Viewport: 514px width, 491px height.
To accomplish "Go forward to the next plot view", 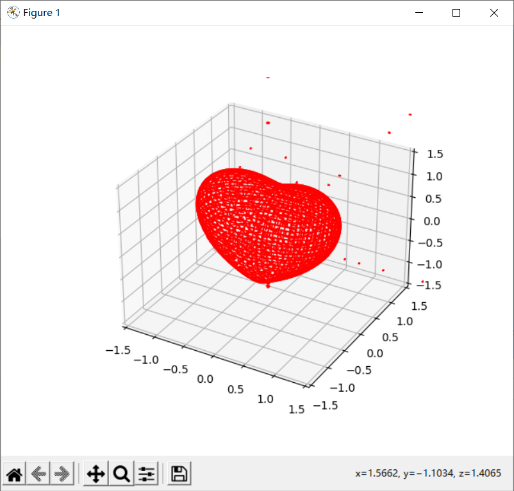I will 62,473.
